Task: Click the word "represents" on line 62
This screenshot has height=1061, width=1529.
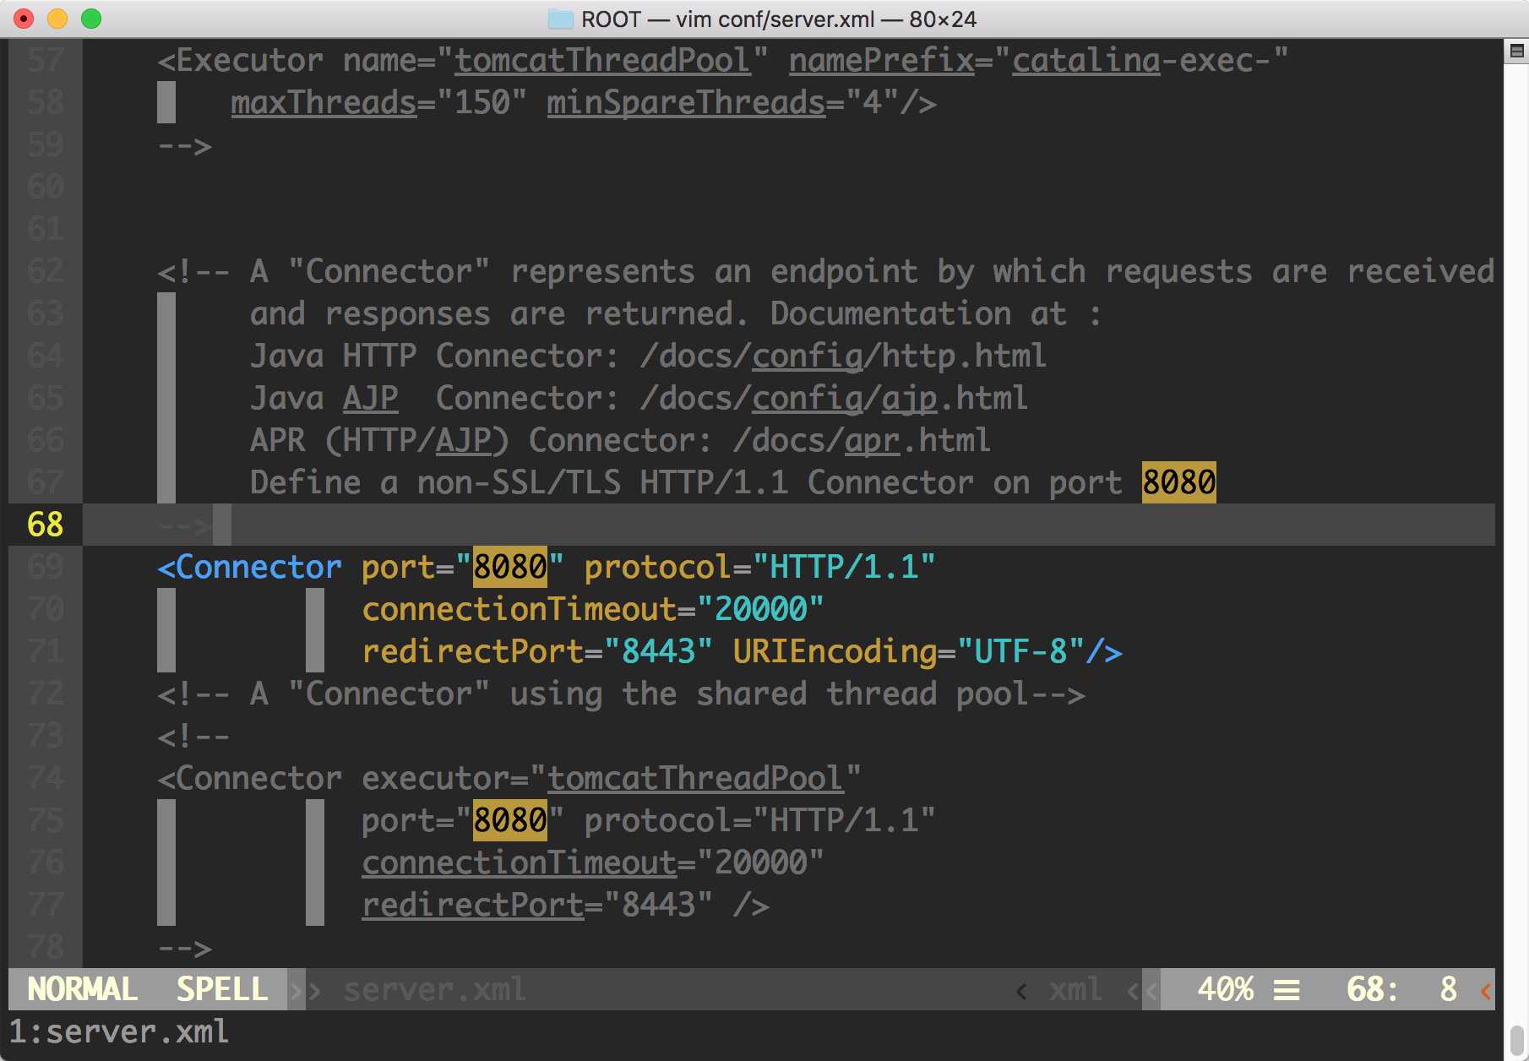Action: pyautogui.click(x=603, y=271)
